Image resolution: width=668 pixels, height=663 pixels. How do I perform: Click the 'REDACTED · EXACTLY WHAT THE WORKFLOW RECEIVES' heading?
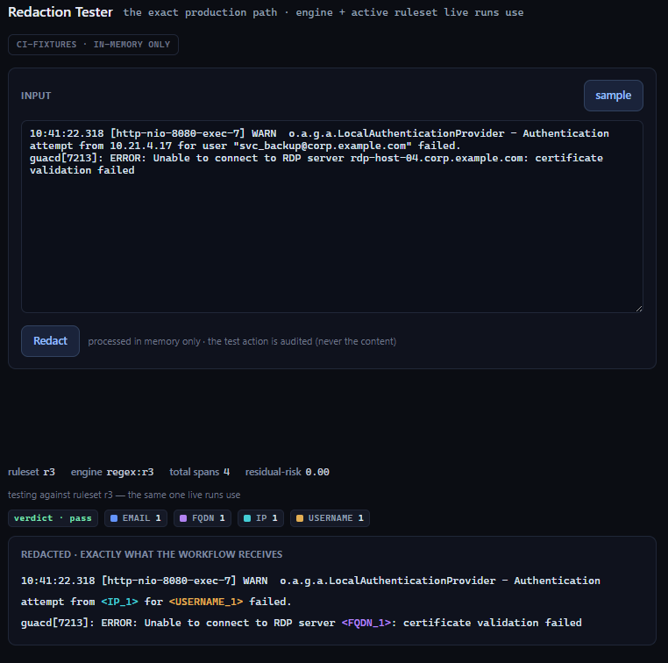(x=152, y=554)
